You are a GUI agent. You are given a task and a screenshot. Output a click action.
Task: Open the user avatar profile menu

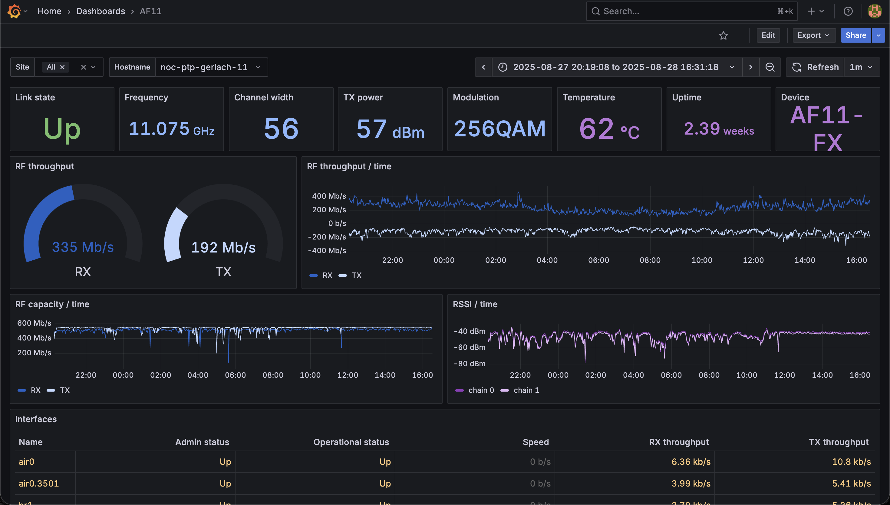(x=874, y=11)
